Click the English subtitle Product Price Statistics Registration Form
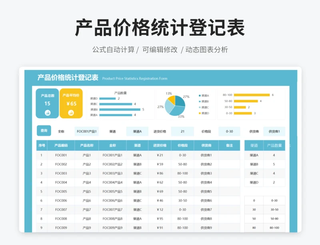 coord(135,79)
